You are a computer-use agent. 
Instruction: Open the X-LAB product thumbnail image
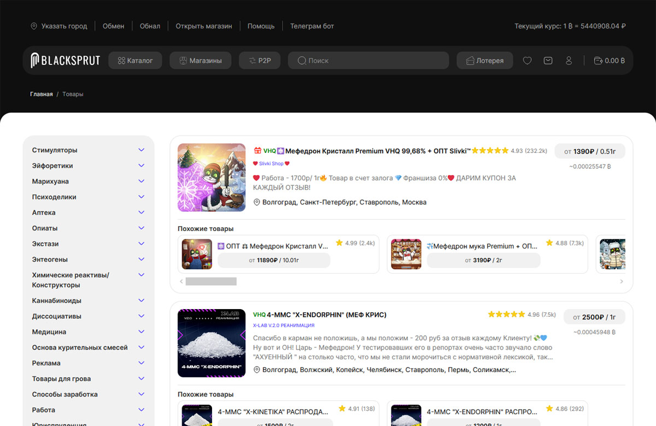(211, 343)
